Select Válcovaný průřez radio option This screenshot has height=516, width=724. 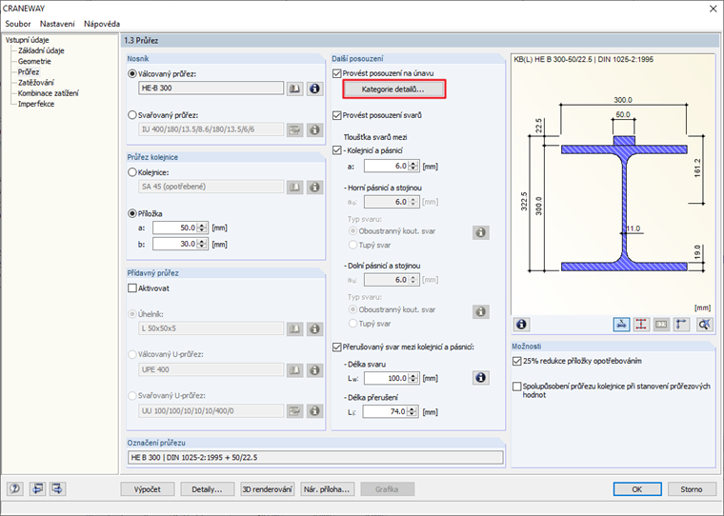[x=132, y=74]
